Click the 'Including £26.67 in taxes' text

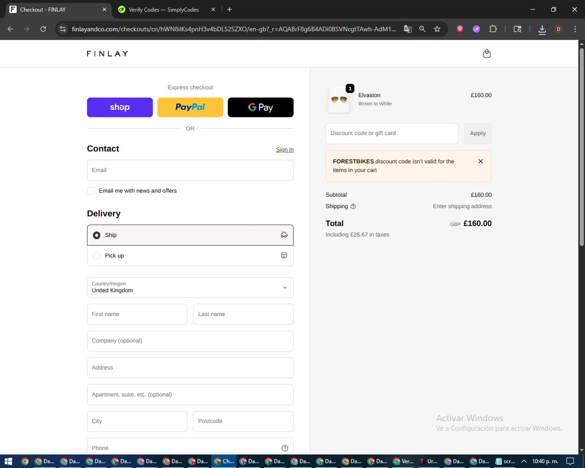click(x=357, y=235)
